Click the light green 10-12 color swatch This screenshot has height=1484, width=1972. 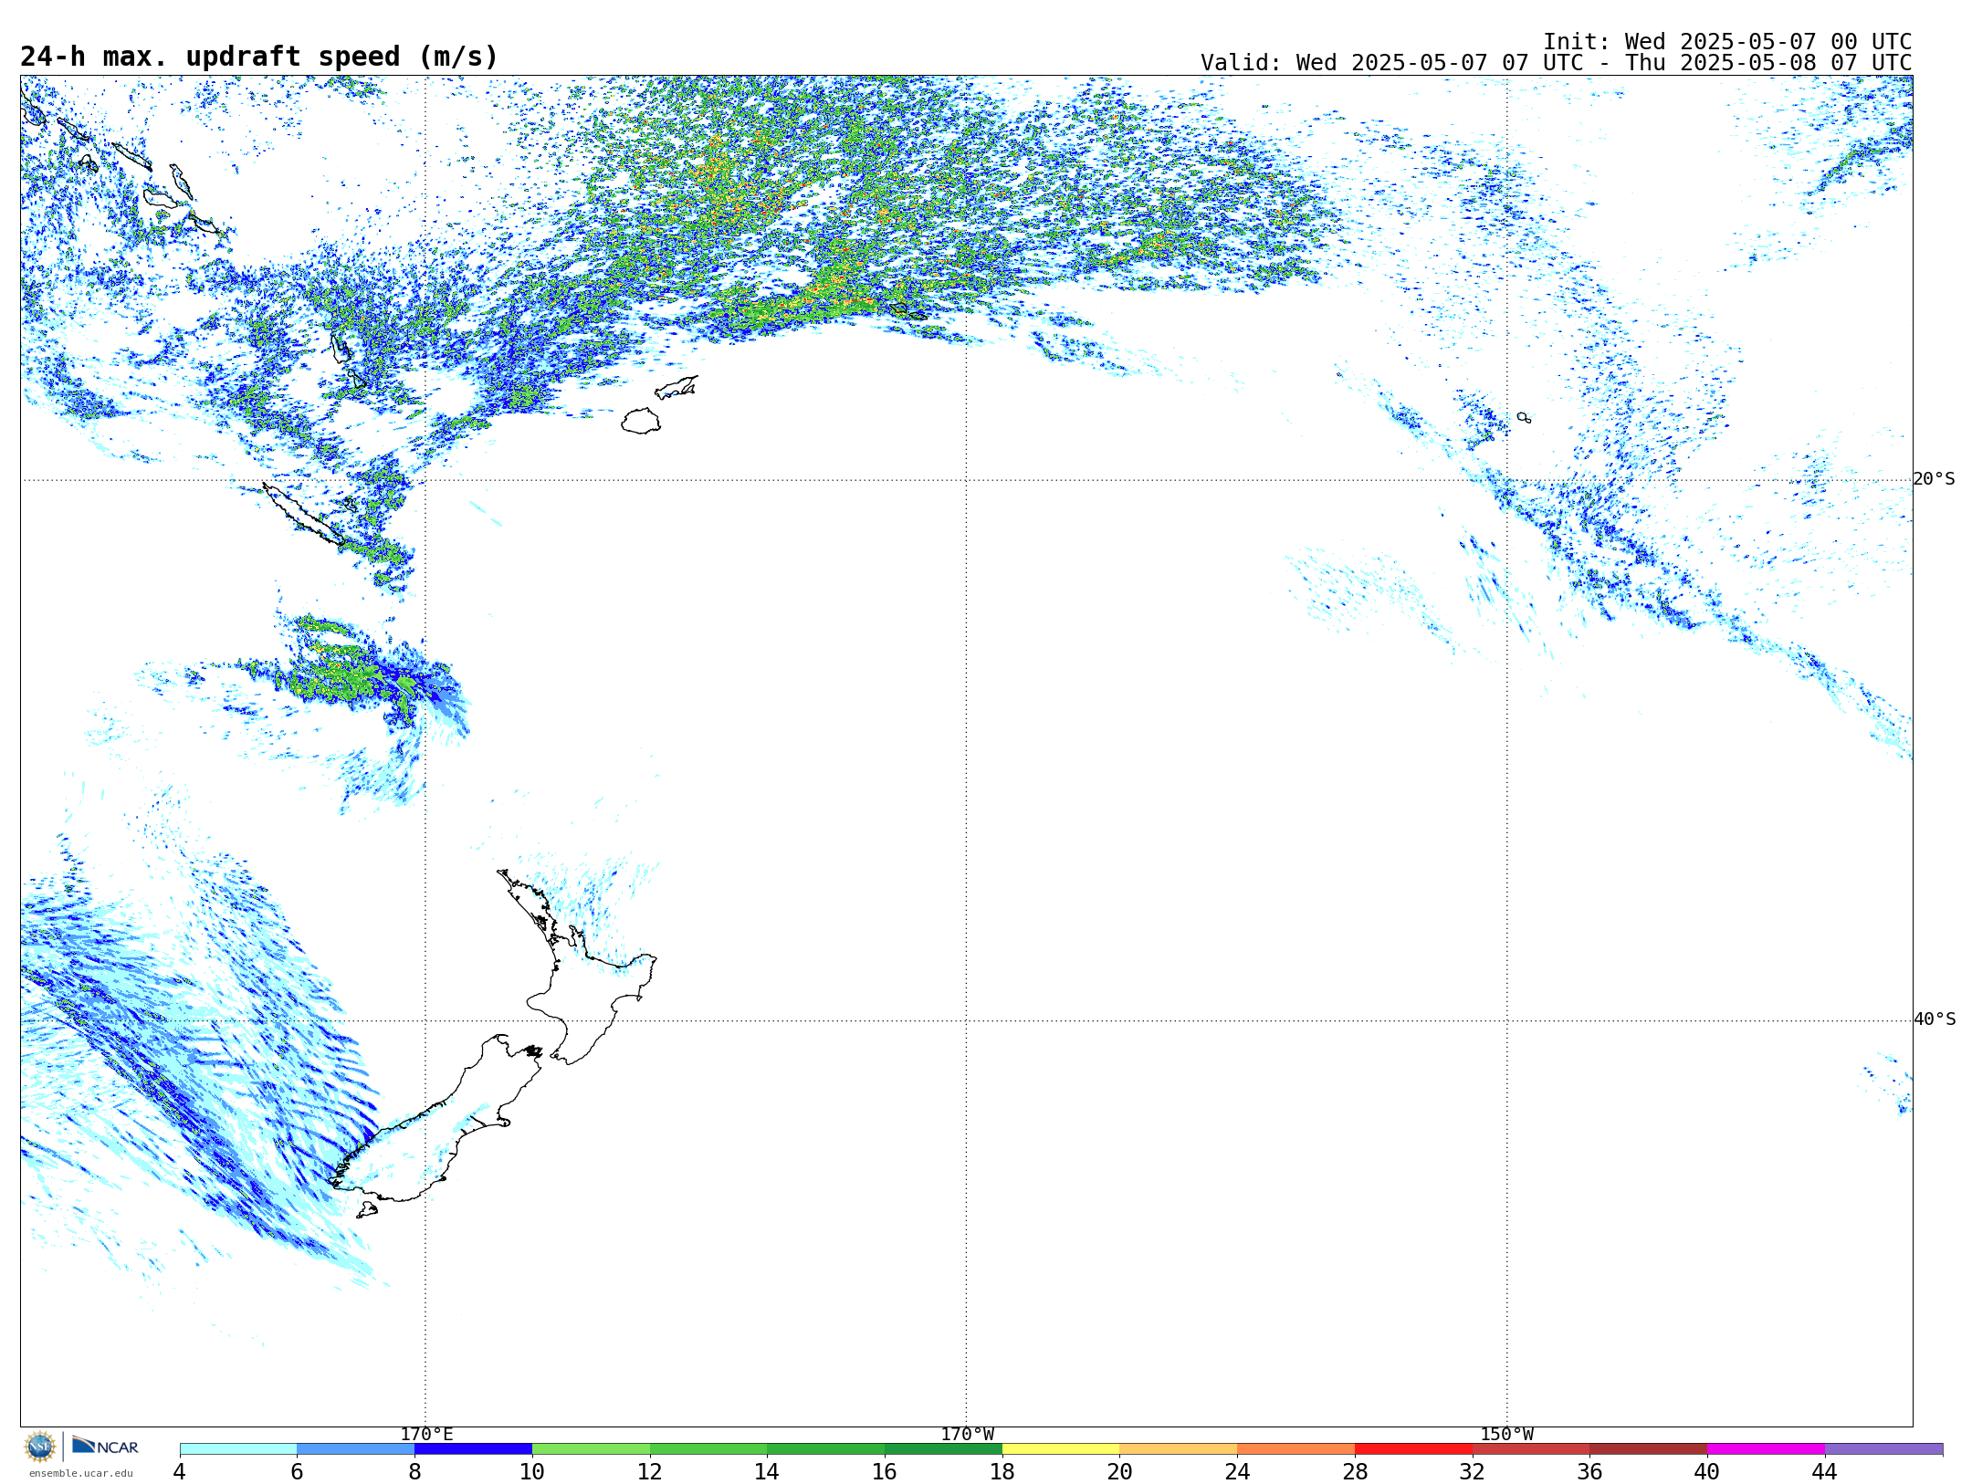pos(591,1449)
